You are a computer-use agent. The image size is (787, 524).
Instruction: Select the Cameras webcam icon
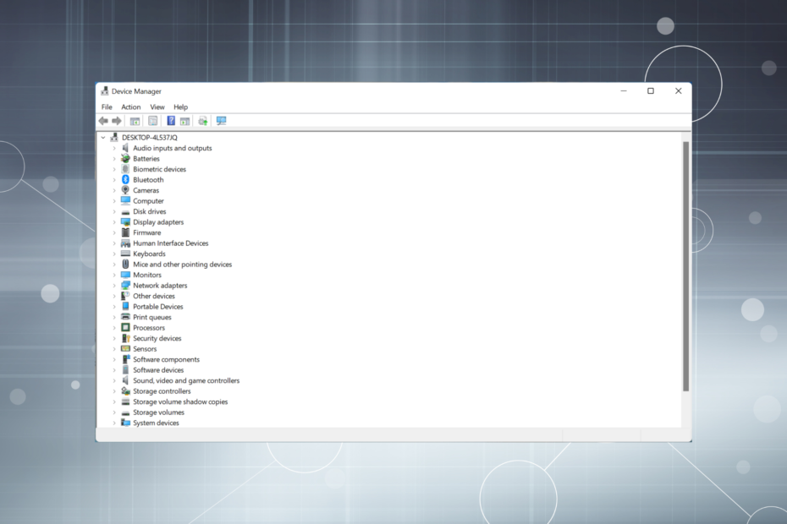click(125, 190)
